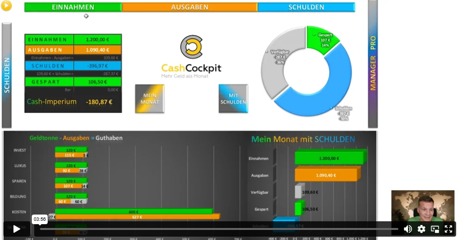
Task: Play the video
Action: pos(17,229)
